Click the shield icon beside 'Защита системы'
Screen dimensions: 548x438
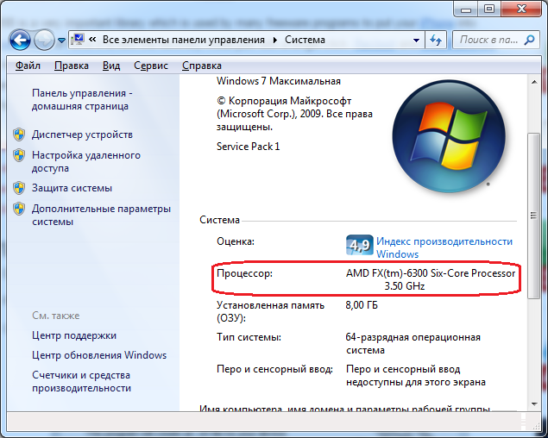click(x=19, y=188)
